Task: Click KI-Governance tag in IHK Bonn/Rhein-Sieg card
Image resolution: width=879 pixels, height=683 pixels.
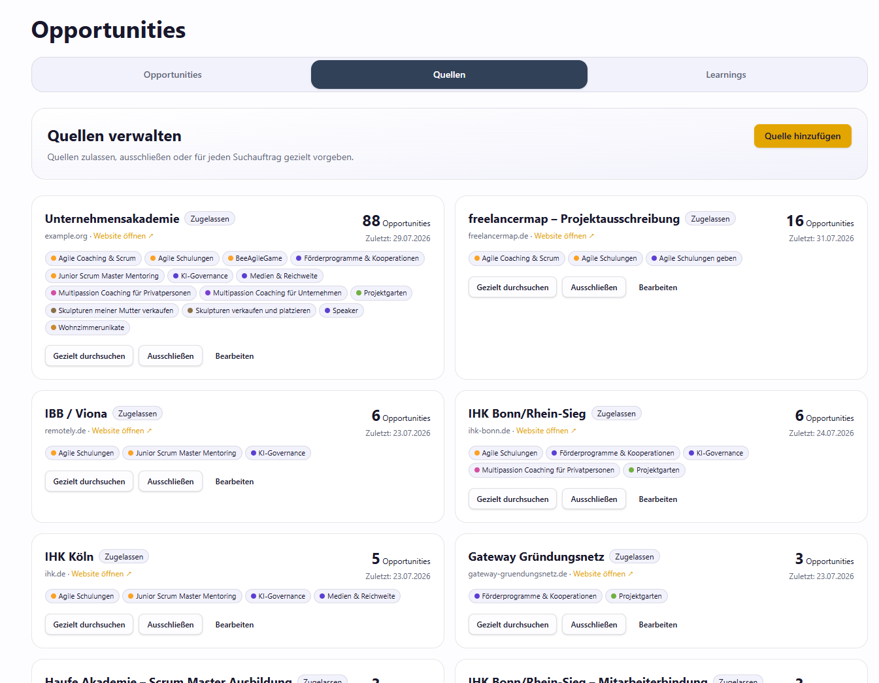Action: [716, 453]
